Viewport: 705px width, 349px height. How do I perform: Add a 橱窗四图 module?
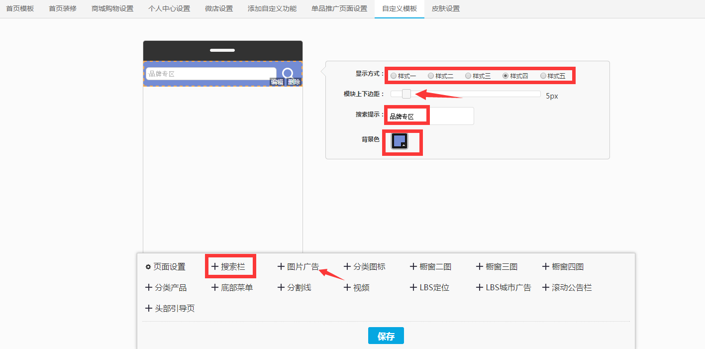tap(563, 267)
